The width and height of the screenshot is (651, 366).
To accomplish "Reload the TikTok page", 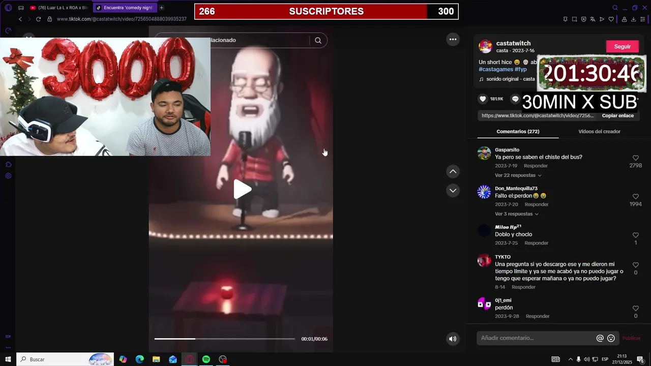I will [38, 19].
